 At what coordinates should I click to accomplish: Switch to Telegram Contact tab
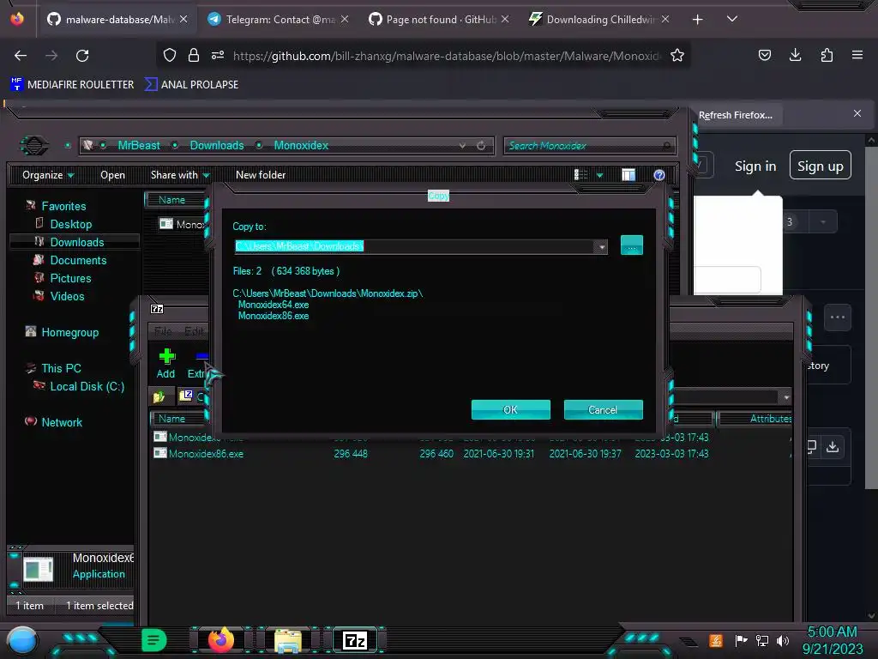tap(277, 20)
